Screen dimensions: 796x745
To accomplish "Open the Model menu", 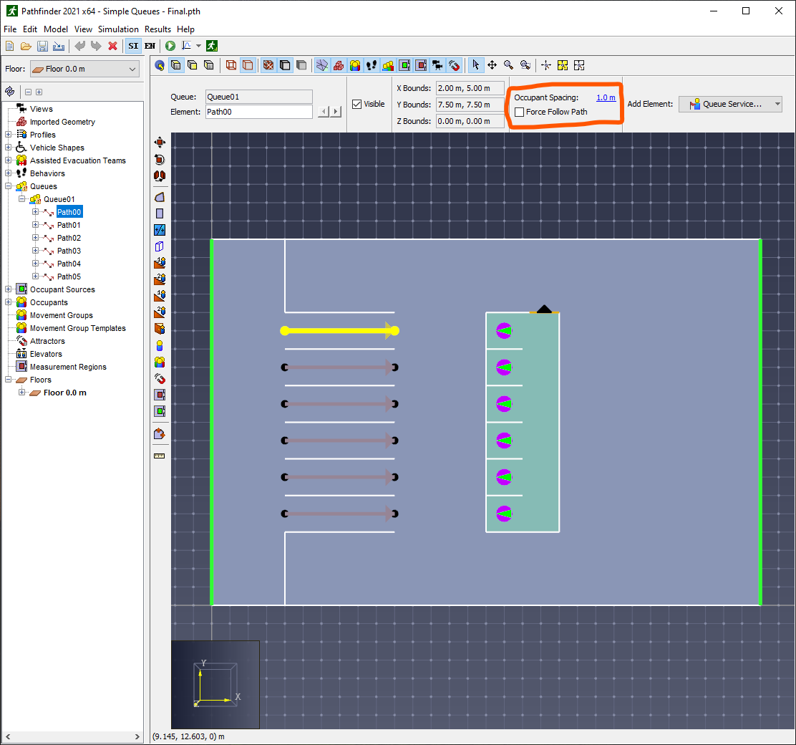I will click(x=56, y=29).
